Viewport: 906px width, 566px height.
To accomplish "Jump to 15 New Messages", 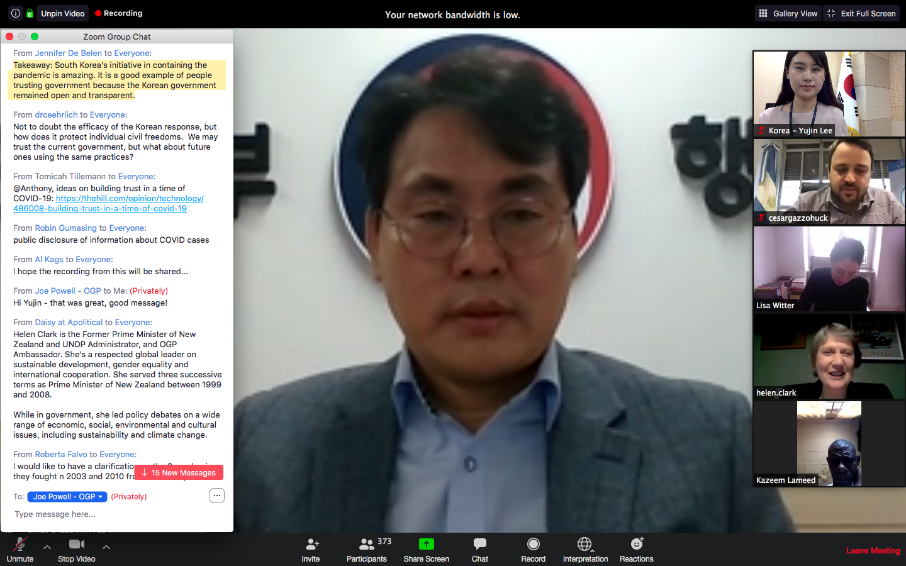I will pos(179,473).
